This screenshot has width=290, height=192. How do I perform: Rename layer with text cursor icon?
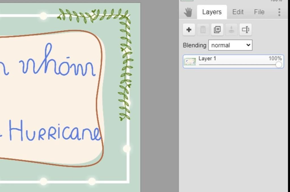coord(246,30)
